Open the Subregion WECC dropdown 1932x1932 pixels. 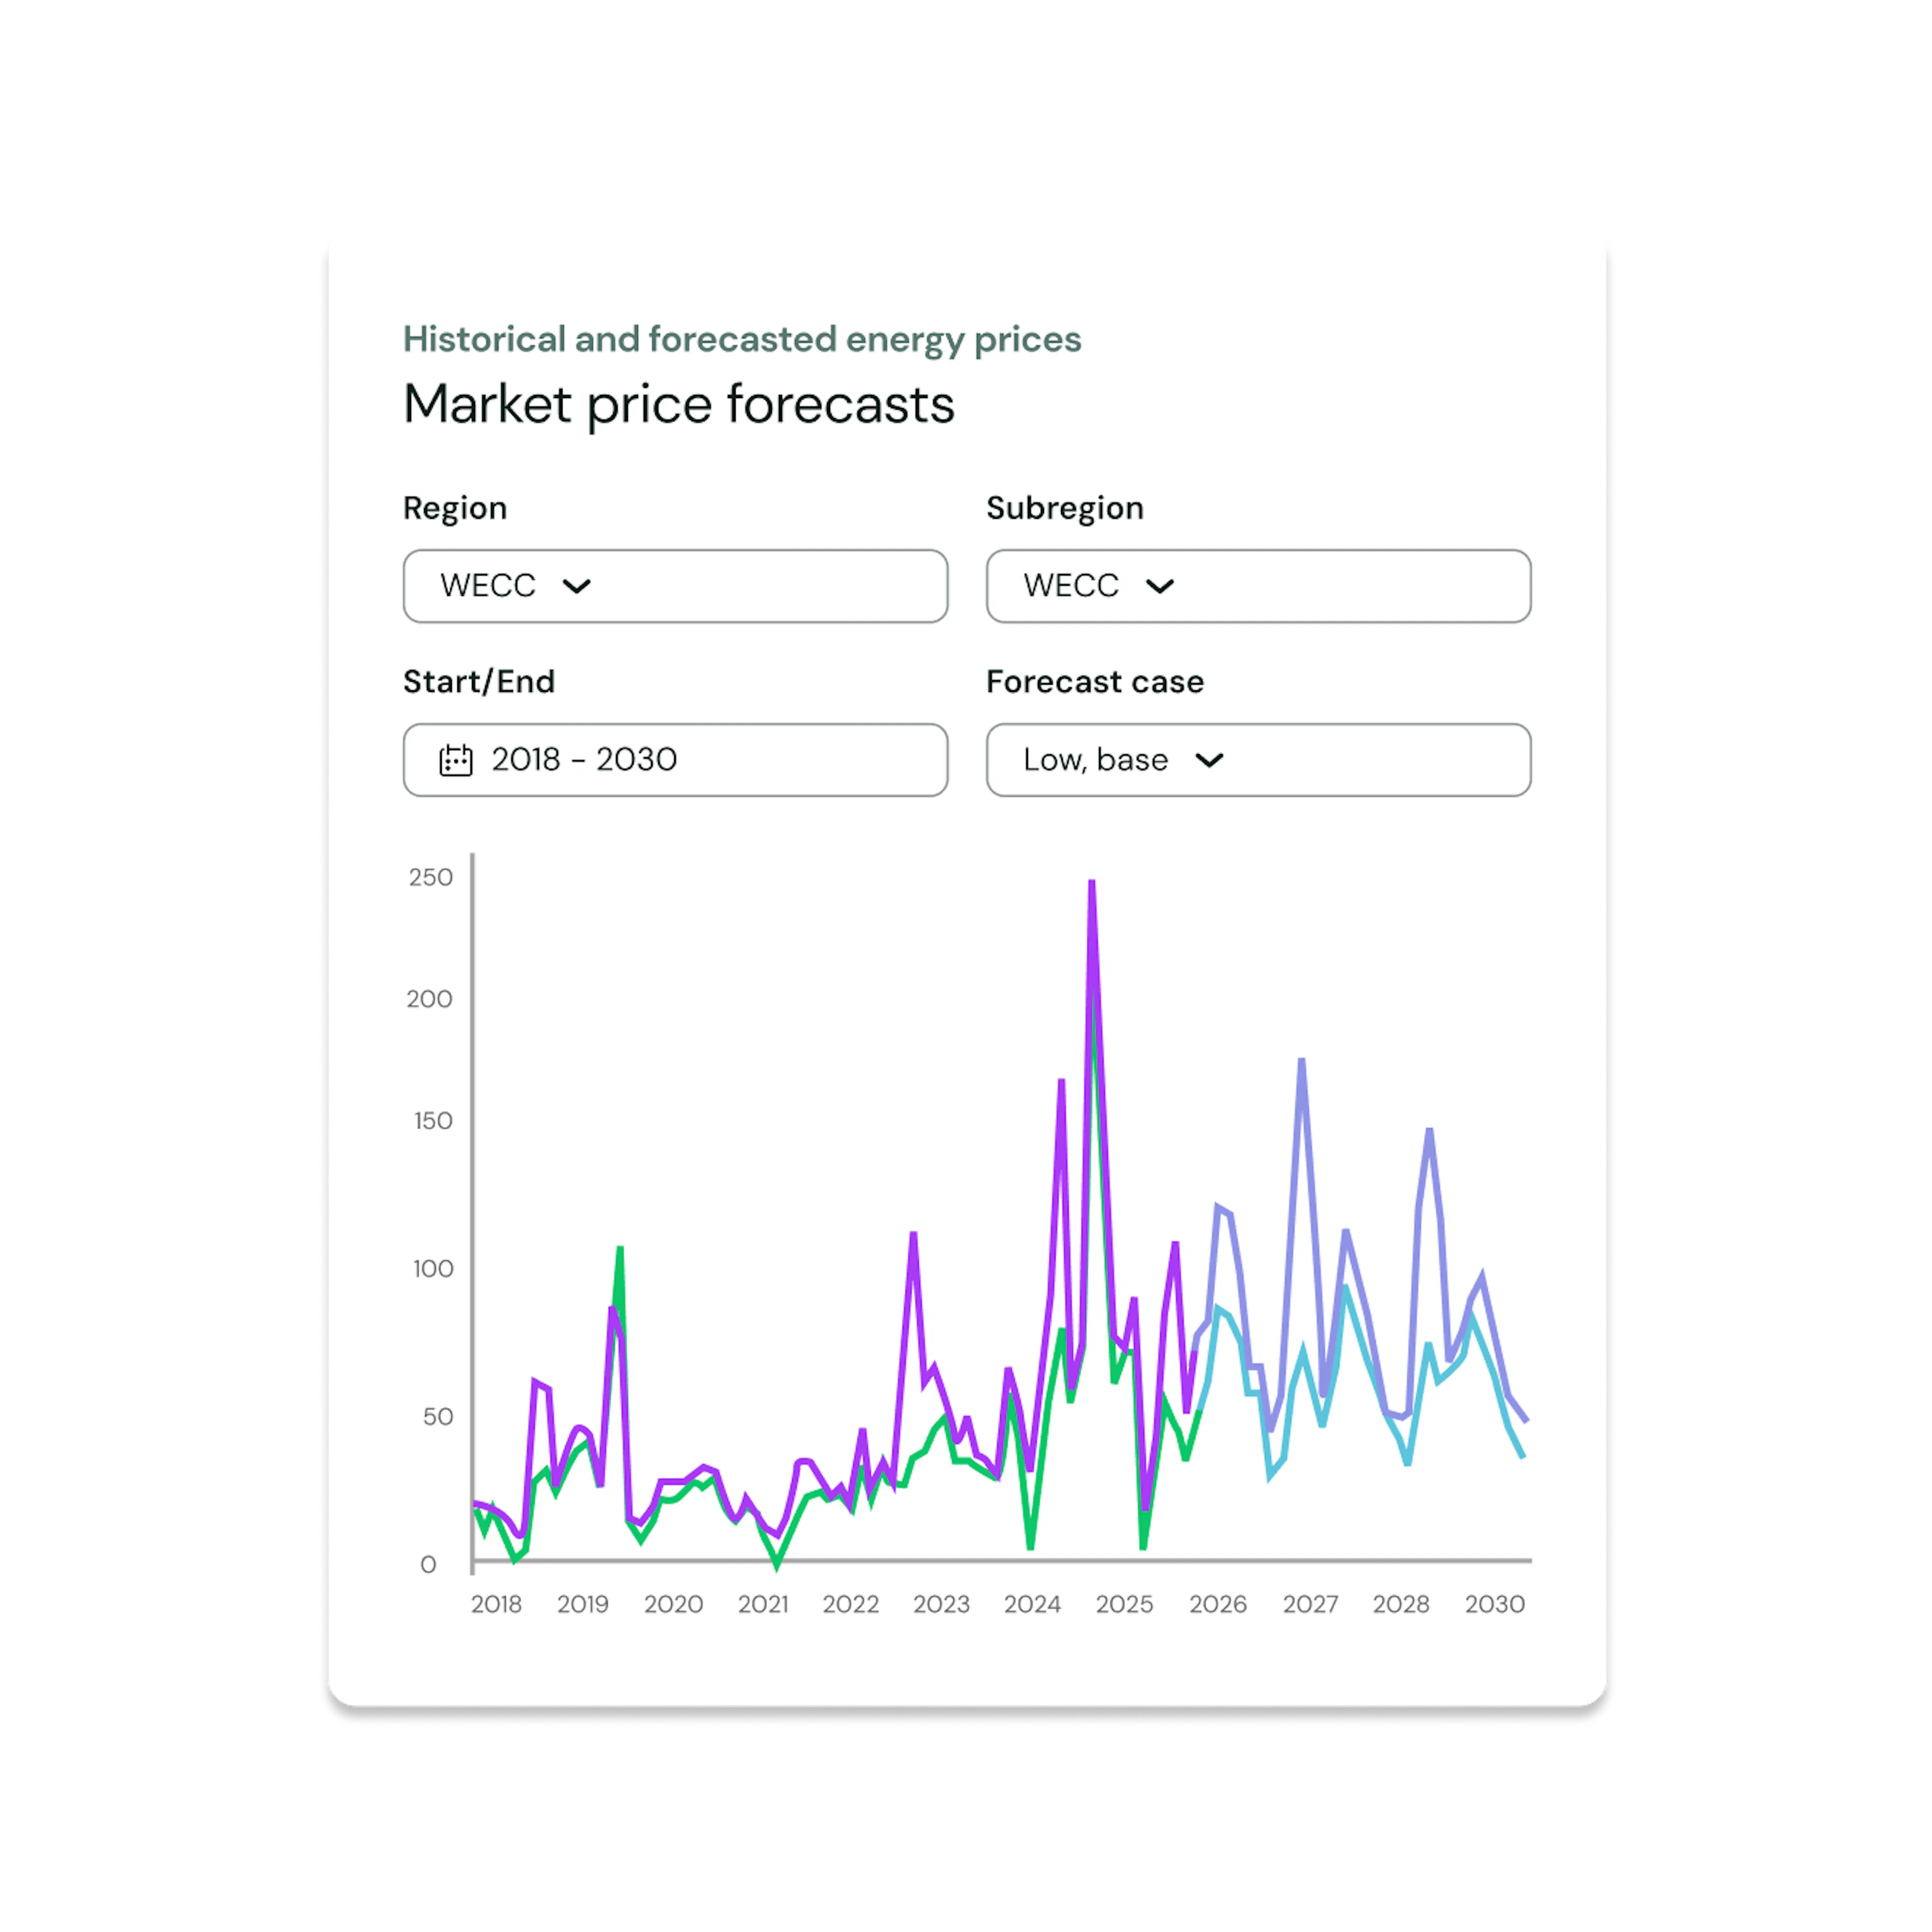point(1258,586)
